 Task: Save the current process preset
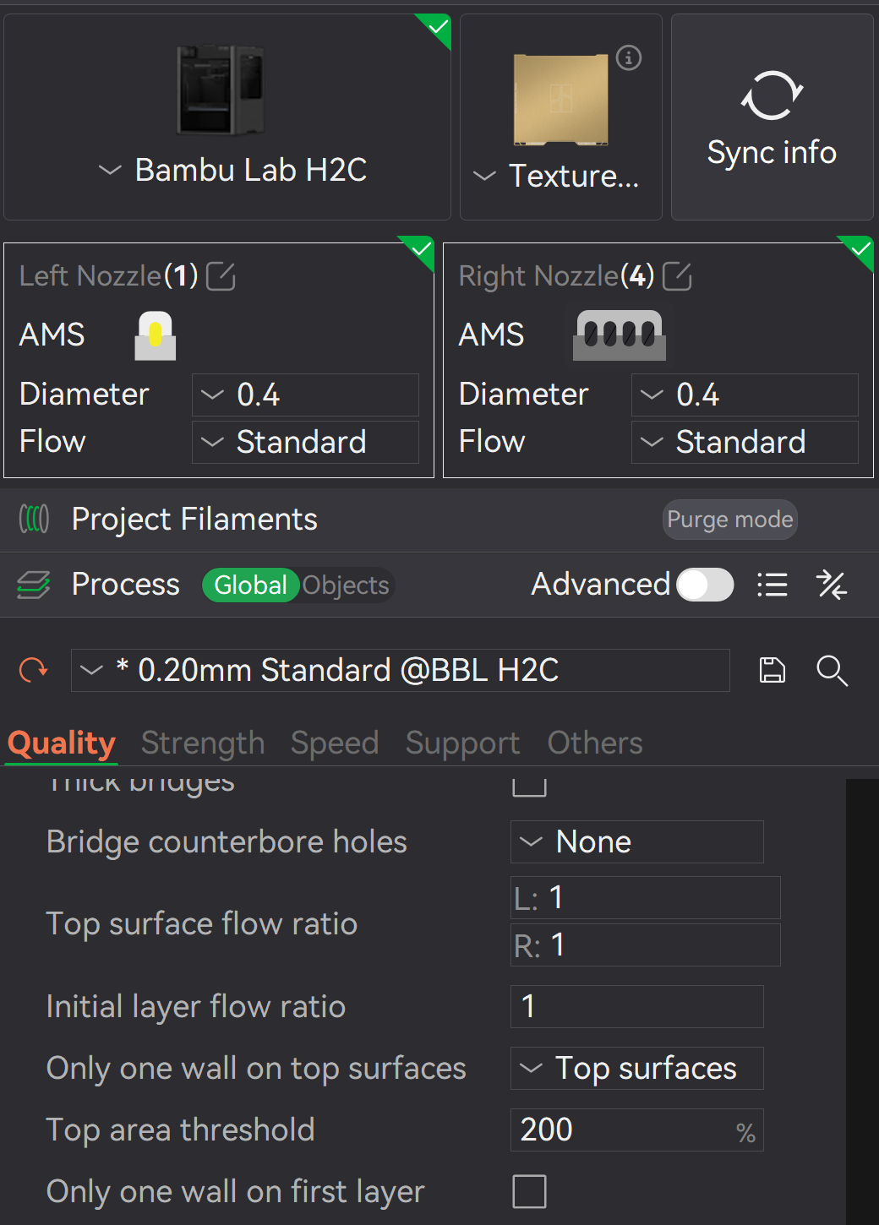[773, 671]
